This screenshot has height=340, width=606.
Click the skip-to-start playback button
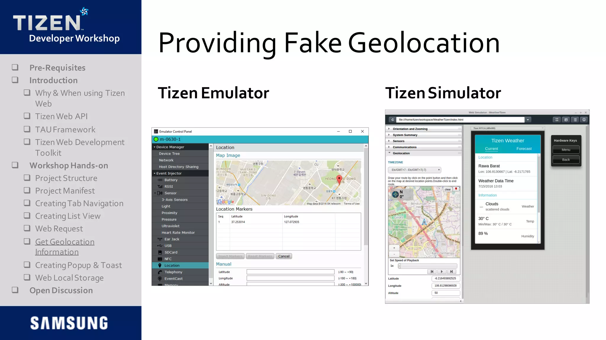tap(432, 272)
